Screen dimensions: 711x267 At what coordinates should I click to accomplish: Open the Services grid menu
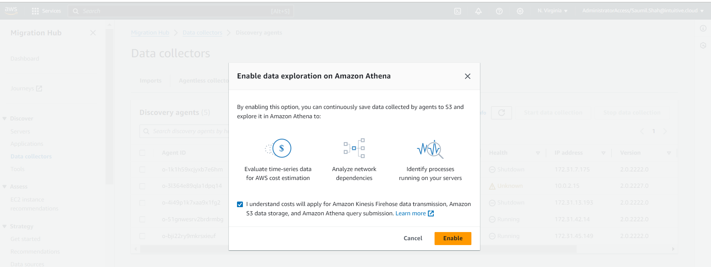point(35,11)
